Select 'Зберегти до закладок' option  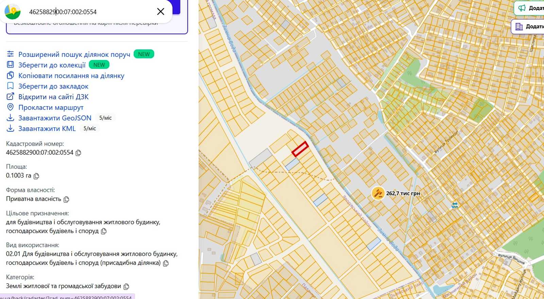pos(53,86)
